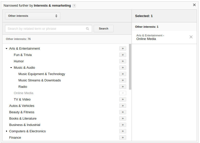Collapse the Music & Audio subcategory
200x143 pixels.
pyautogui.click(x=11, y=68)
